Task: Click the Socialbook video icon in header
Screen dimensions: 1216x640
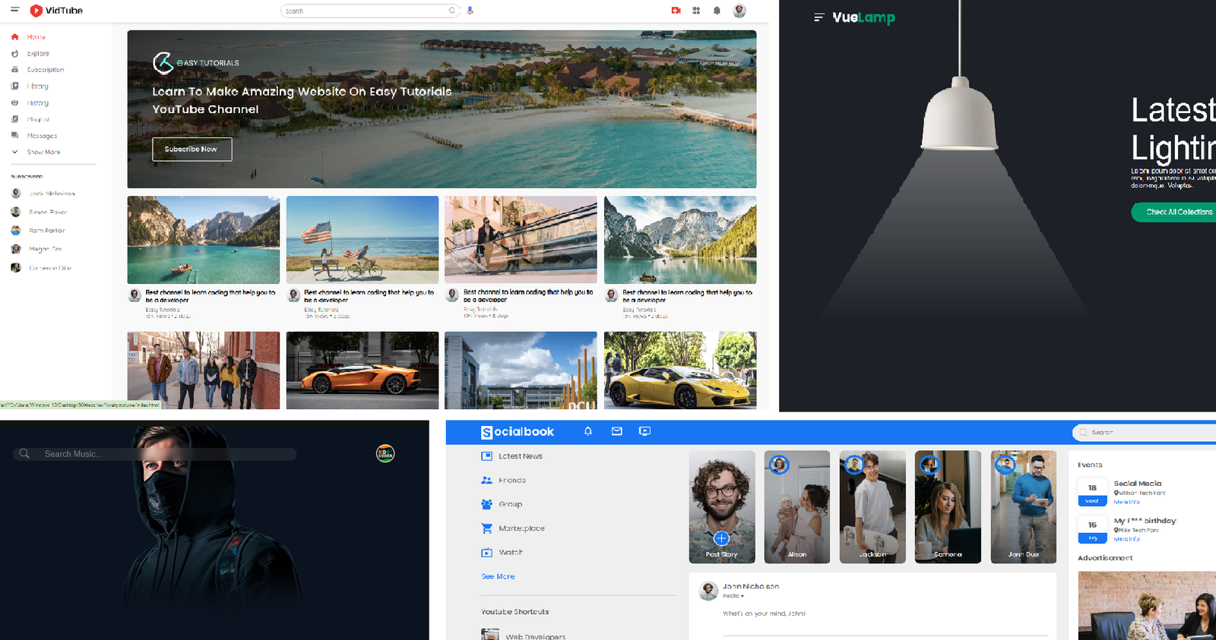Action: pos(644,431)
